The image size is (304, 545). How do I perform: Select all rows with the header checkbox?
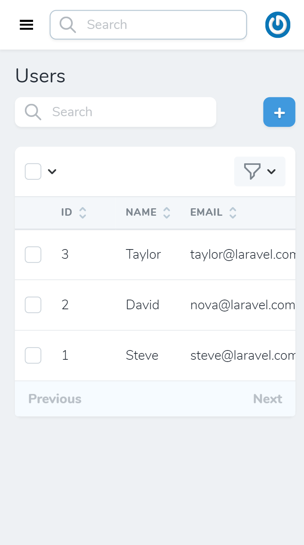33,172
